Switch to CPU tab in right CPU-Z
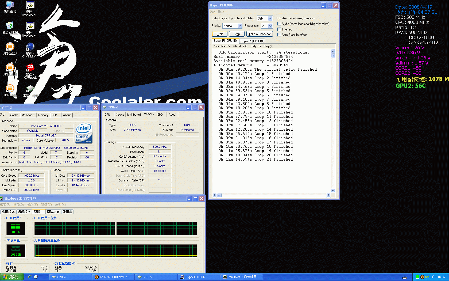Image resolution: width=449 pixels, height=281 pixels. [107, 115]
